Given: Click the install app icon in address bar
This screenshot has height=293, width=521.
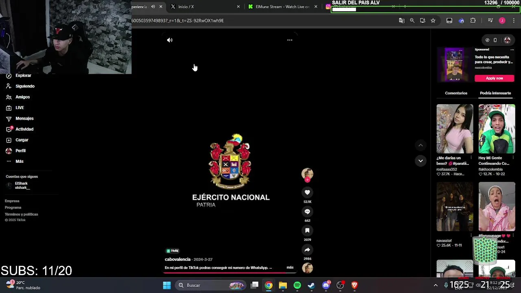Looking at the screenshot, I should (x=422, y=20).
